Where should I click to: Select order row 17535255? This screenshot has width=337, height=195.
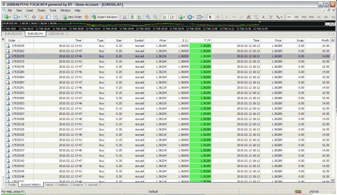click(168, 46)
